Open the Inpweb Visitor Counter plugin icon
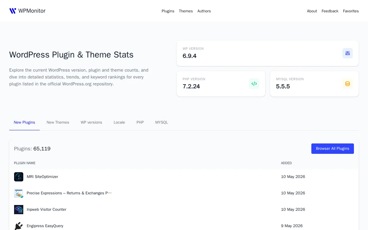This screenshot has height=230, width=368. pos(19,210)
